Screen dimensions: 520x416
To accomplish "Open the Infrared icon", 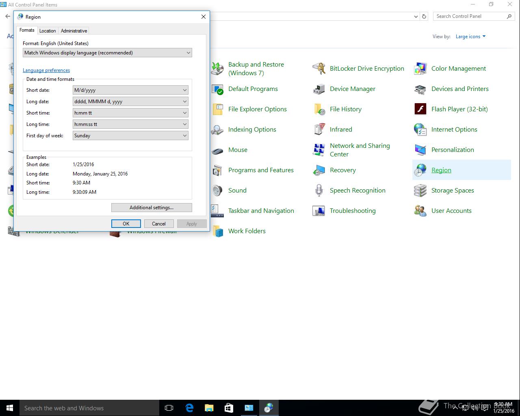I will [x=319, y=130].
